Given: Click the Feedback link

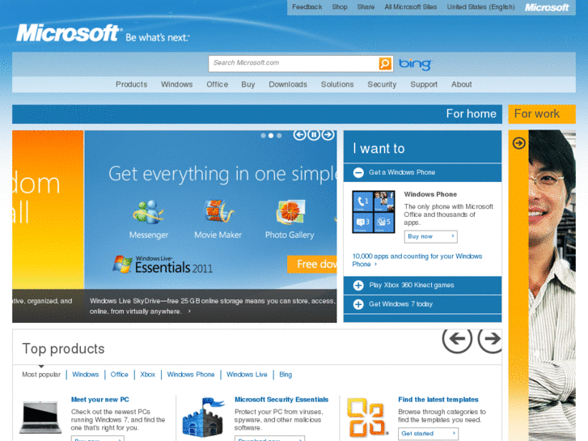Looking at the screenshot, I should (307, 6).
